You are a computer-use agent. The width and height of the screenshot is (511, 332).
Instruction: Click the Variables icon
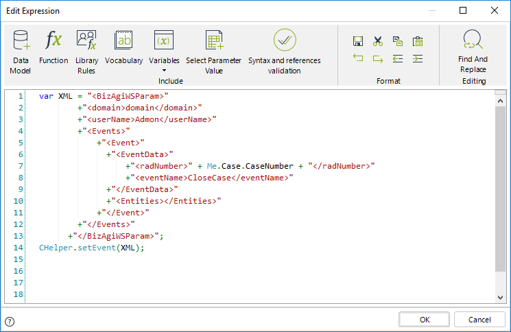[x=164, y=40]
